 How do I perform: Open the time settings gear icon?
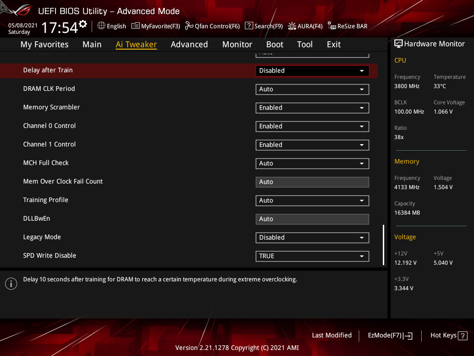point(83,24)
